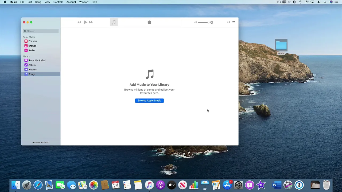Open Mail from the Dock
This screenshot has height=192, width=342.
pos(49,185)
